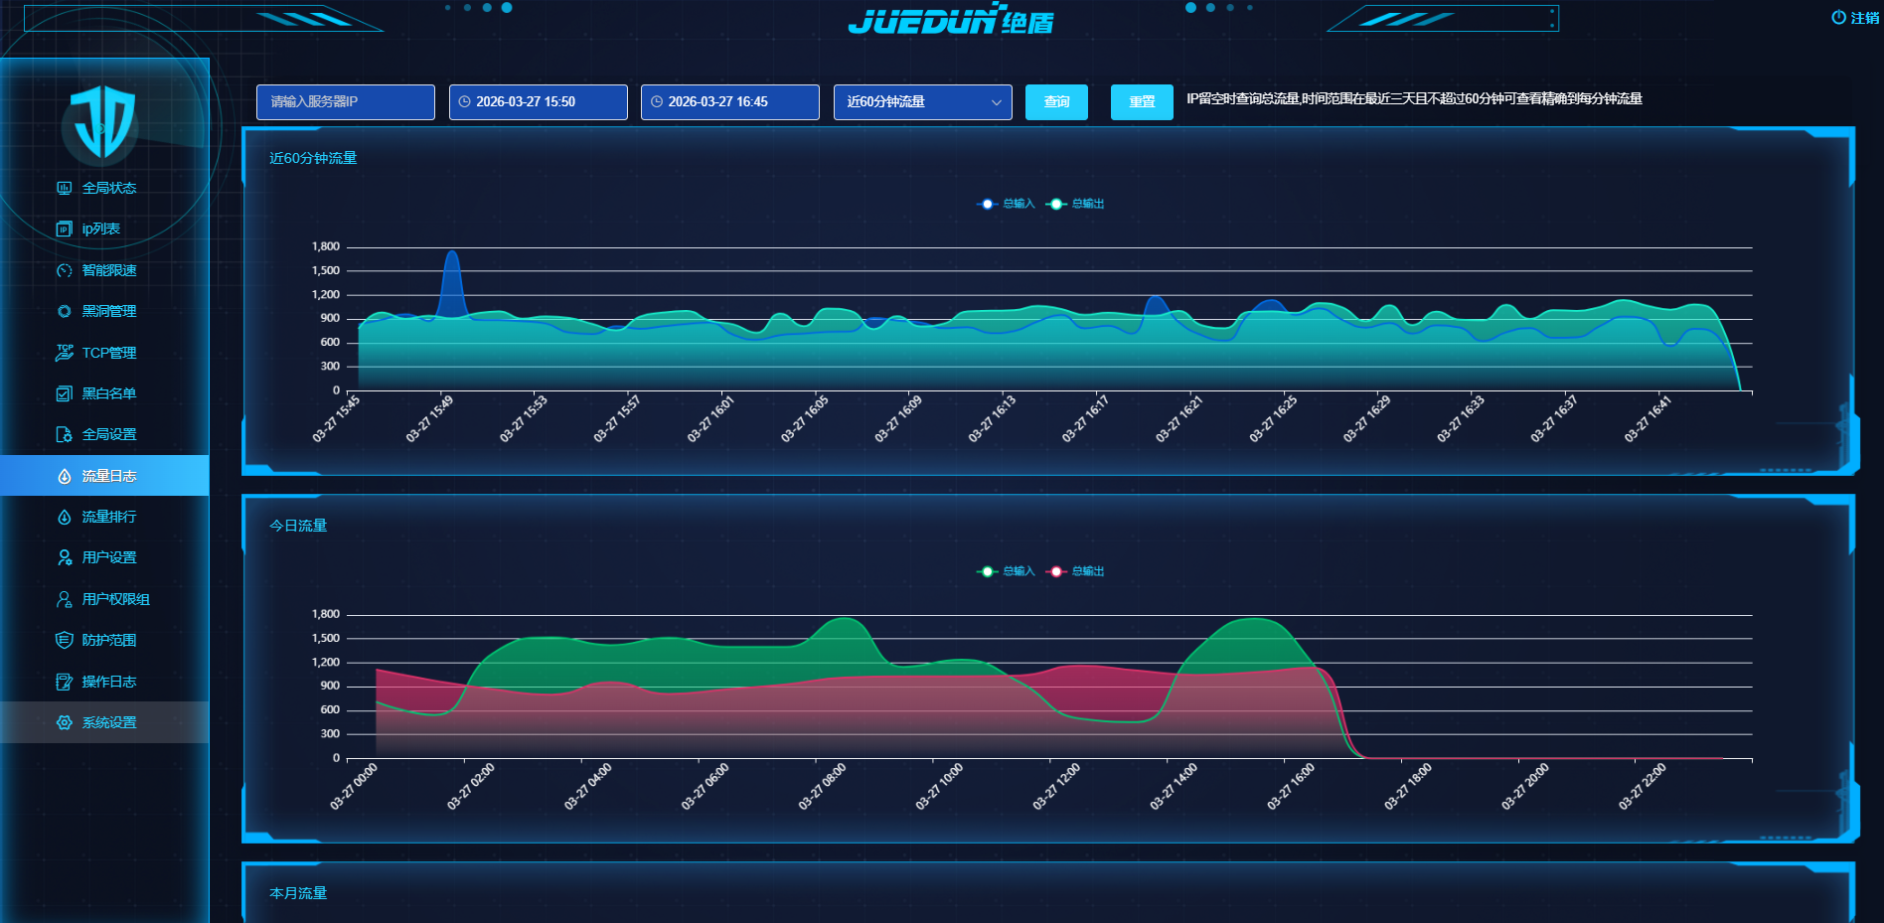
Task: Click the 黑白名单 checklist icon
Action: pos(65,393)
